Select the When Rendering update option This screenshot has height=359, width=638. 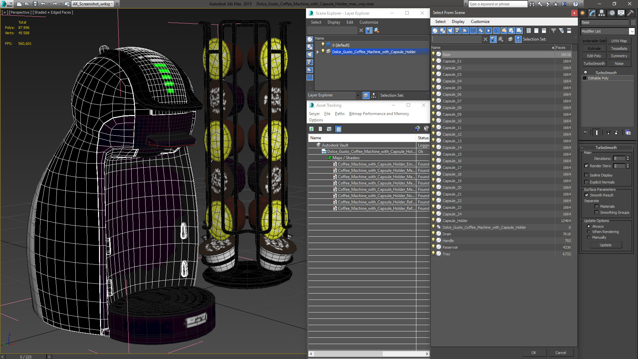[588, 232]
